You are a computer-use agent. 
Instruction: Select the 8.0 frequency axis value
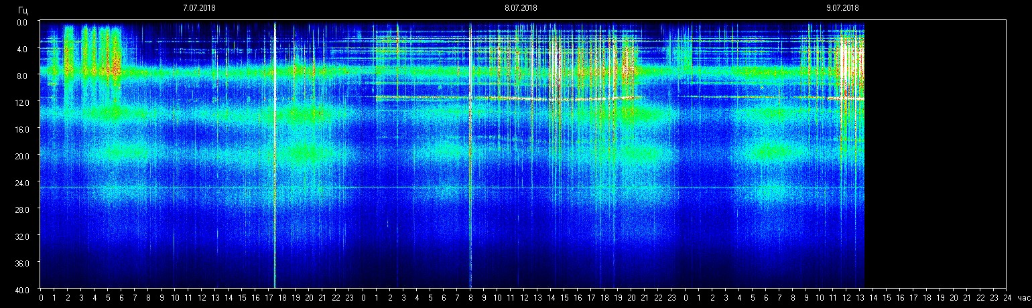[x=23, y=76]
